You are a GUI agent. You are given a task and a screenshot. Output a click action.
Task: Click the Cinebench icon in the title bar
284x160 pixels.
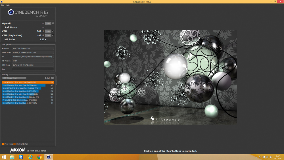pos(1,2)
